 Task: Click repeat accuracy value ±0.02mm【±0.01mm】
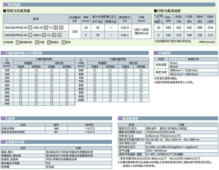(x=160, y=132)
